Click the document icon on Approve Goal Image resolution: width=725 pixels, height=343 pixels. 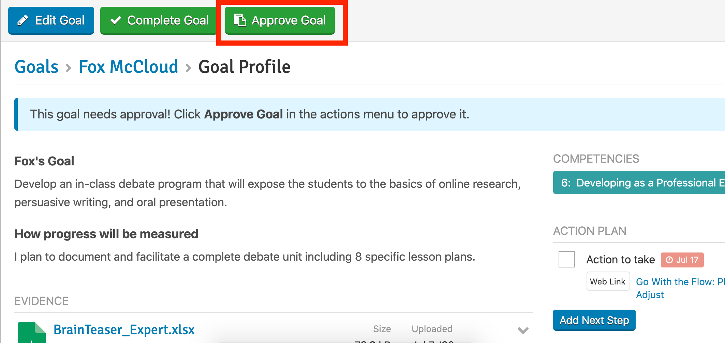[x=240, y=20]
